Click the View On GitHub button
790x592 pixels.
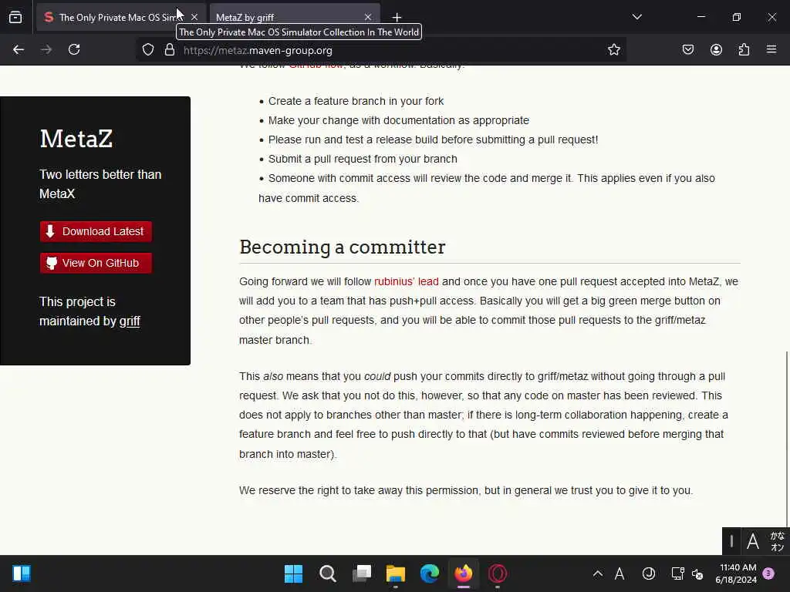point(96,263)
